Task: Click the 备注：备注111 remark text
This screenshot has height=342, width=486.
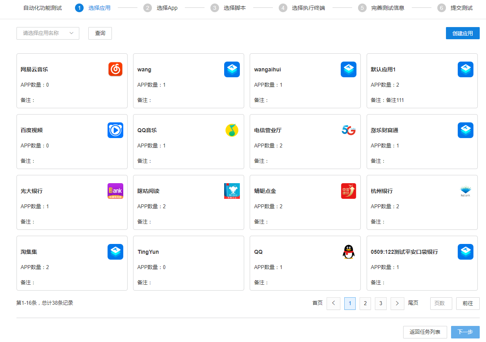Action: (x=387, y=100)
